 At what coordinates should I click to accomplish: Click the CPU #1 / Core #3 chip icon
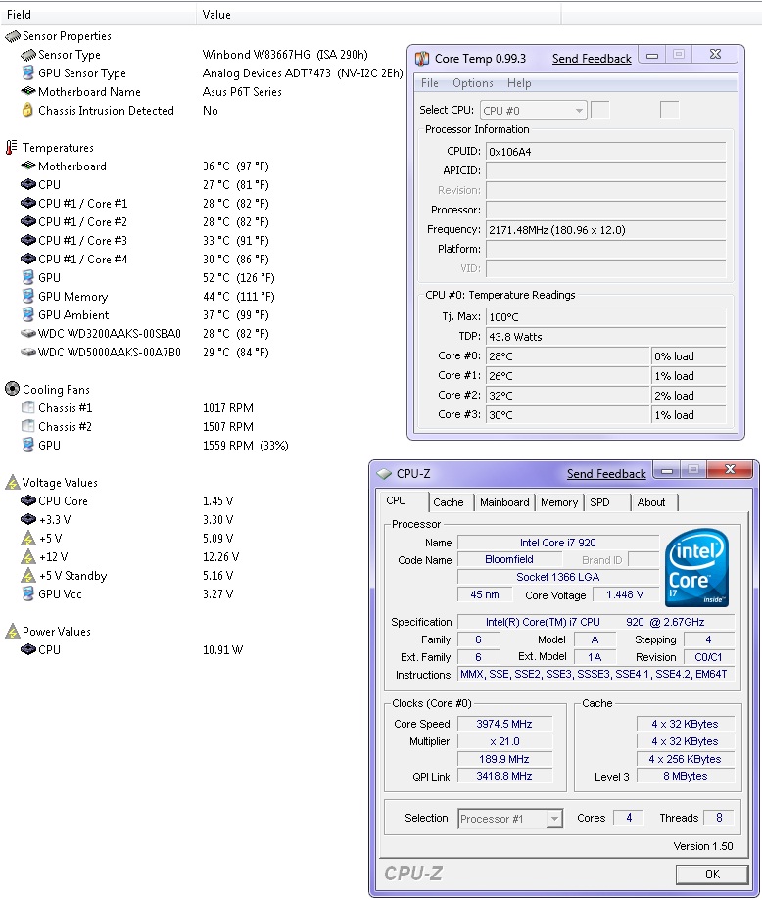[28, 240]
